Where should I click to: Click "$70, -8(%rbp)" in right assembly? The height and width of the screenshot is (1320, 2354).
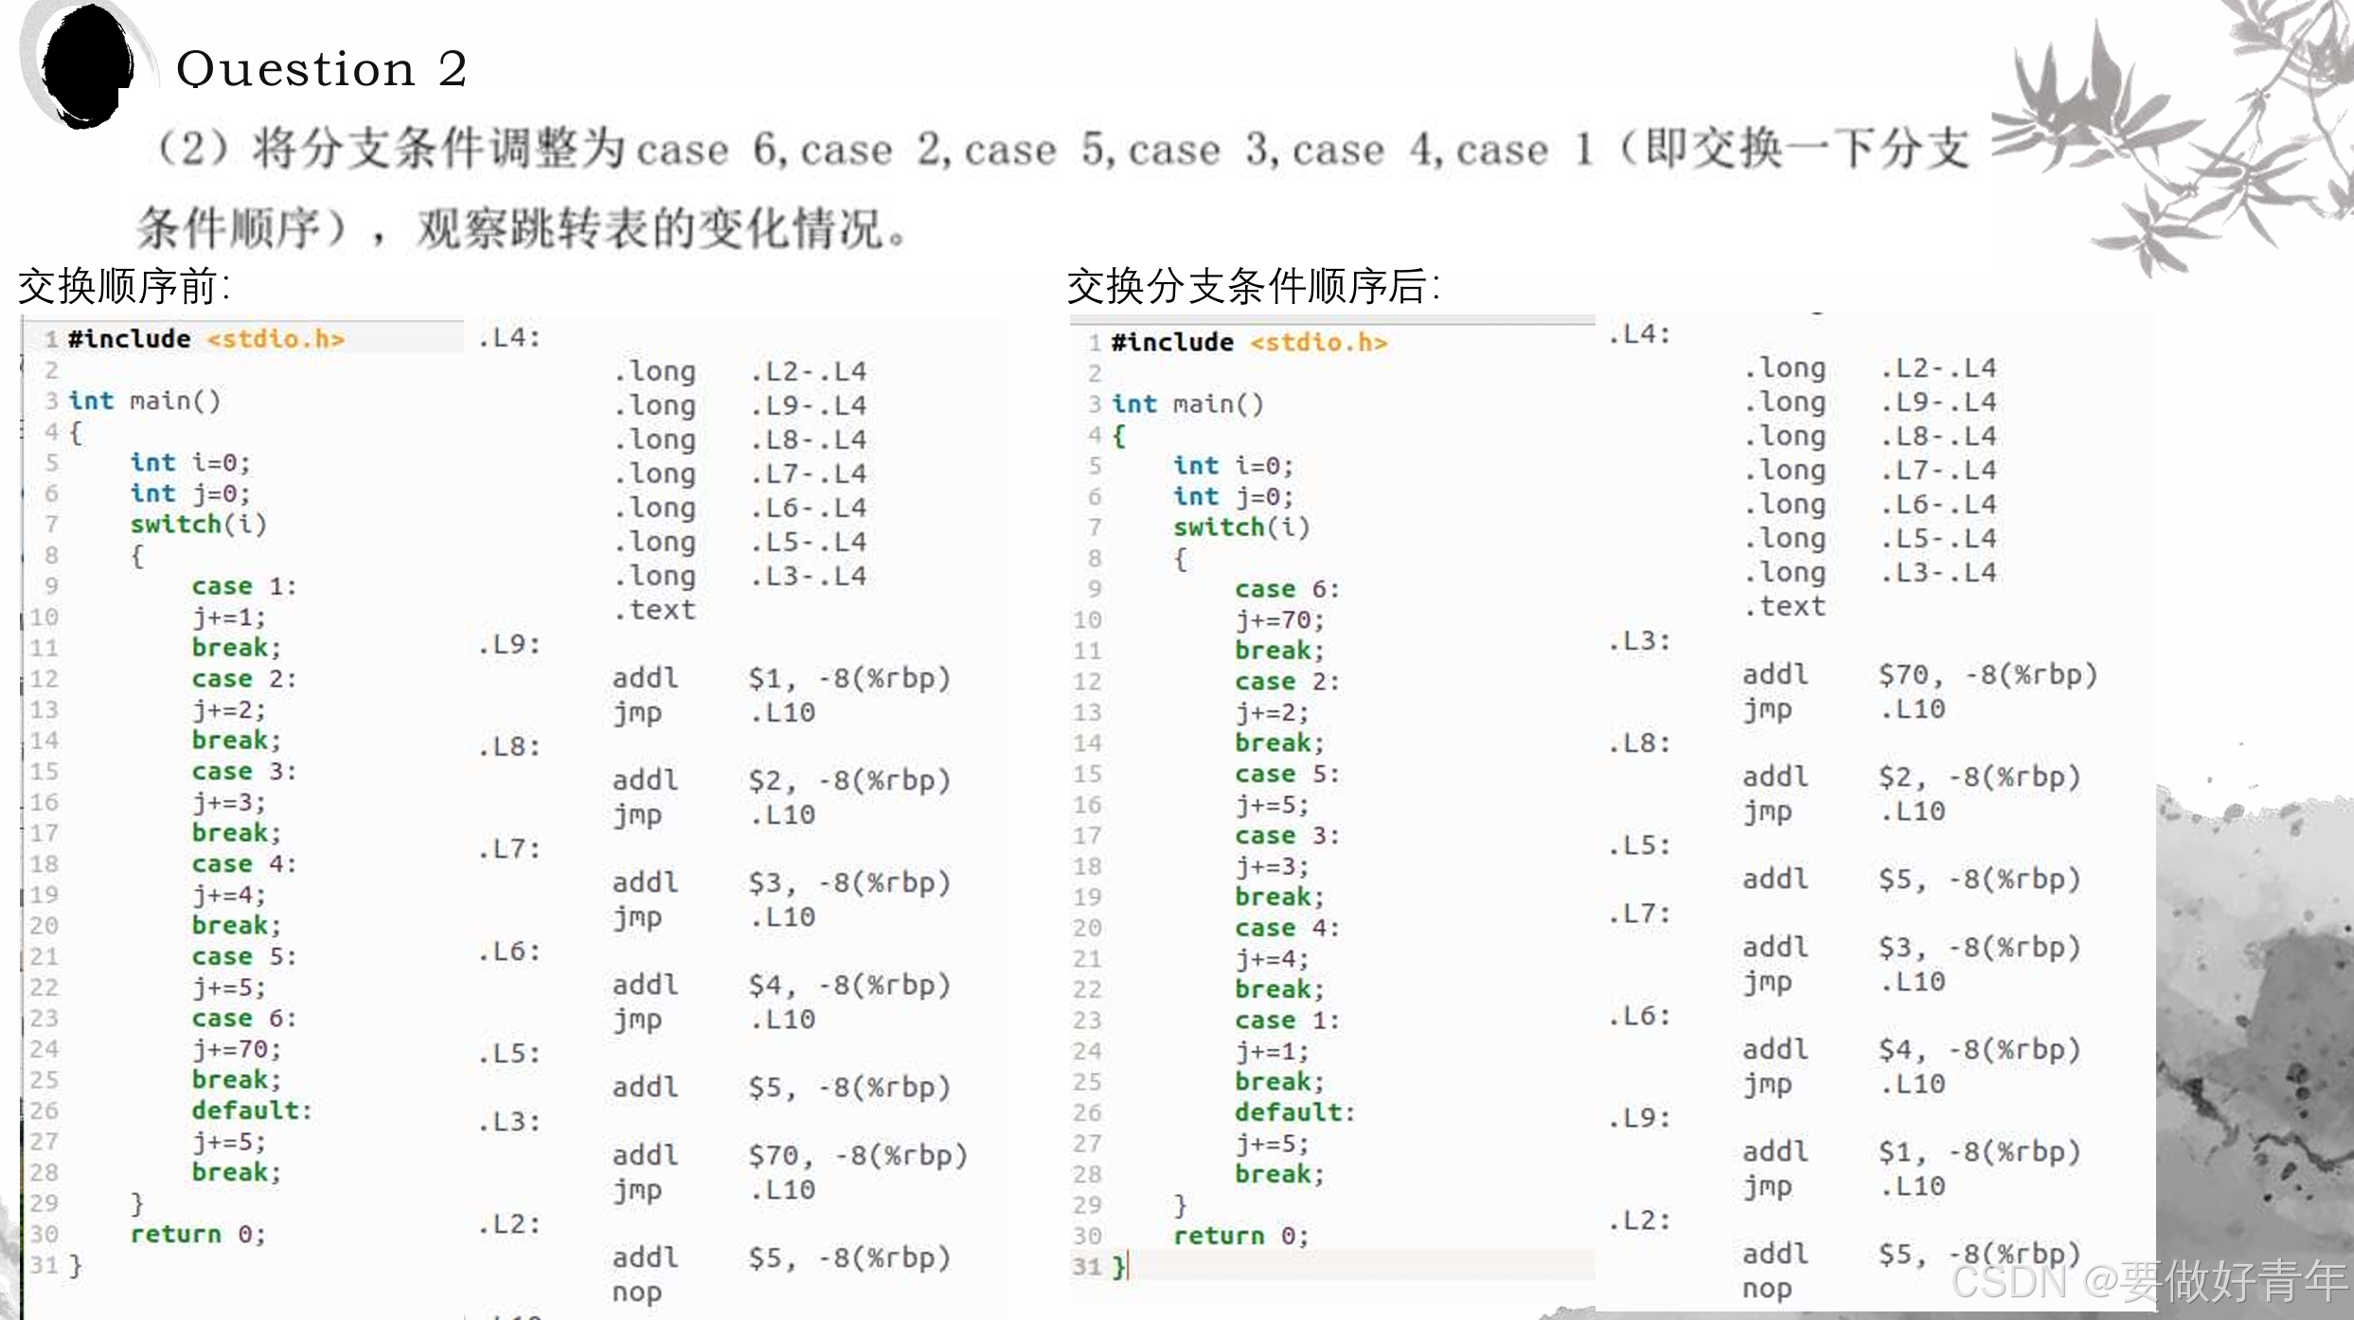(x=1988, y=675)
